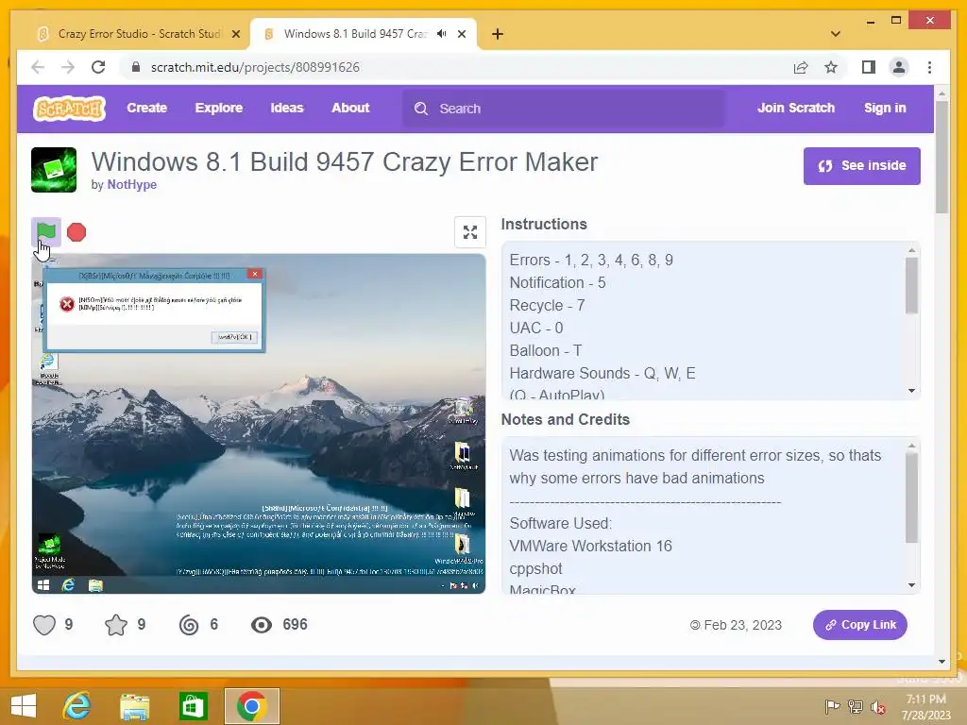Image resolution: width=967 pixels, height=725 pixels.
Task: Click the address bar URL
Action: tap(255, 67)
